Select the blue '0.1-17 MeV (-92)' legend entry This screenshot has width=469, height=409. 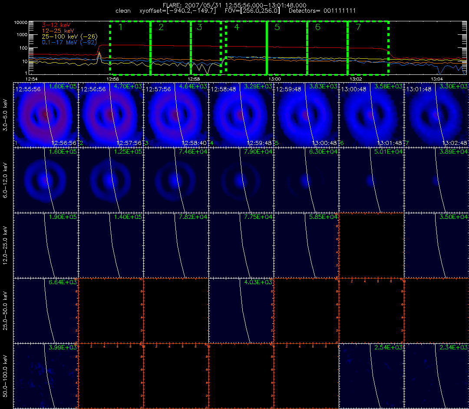point(69,42)
